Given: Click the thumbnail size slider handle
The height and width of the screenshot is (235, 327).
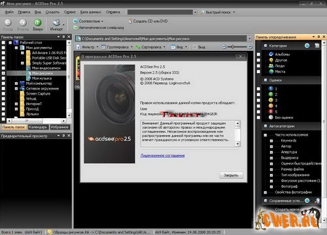Looking at the screenshot, I should (233, 47).
